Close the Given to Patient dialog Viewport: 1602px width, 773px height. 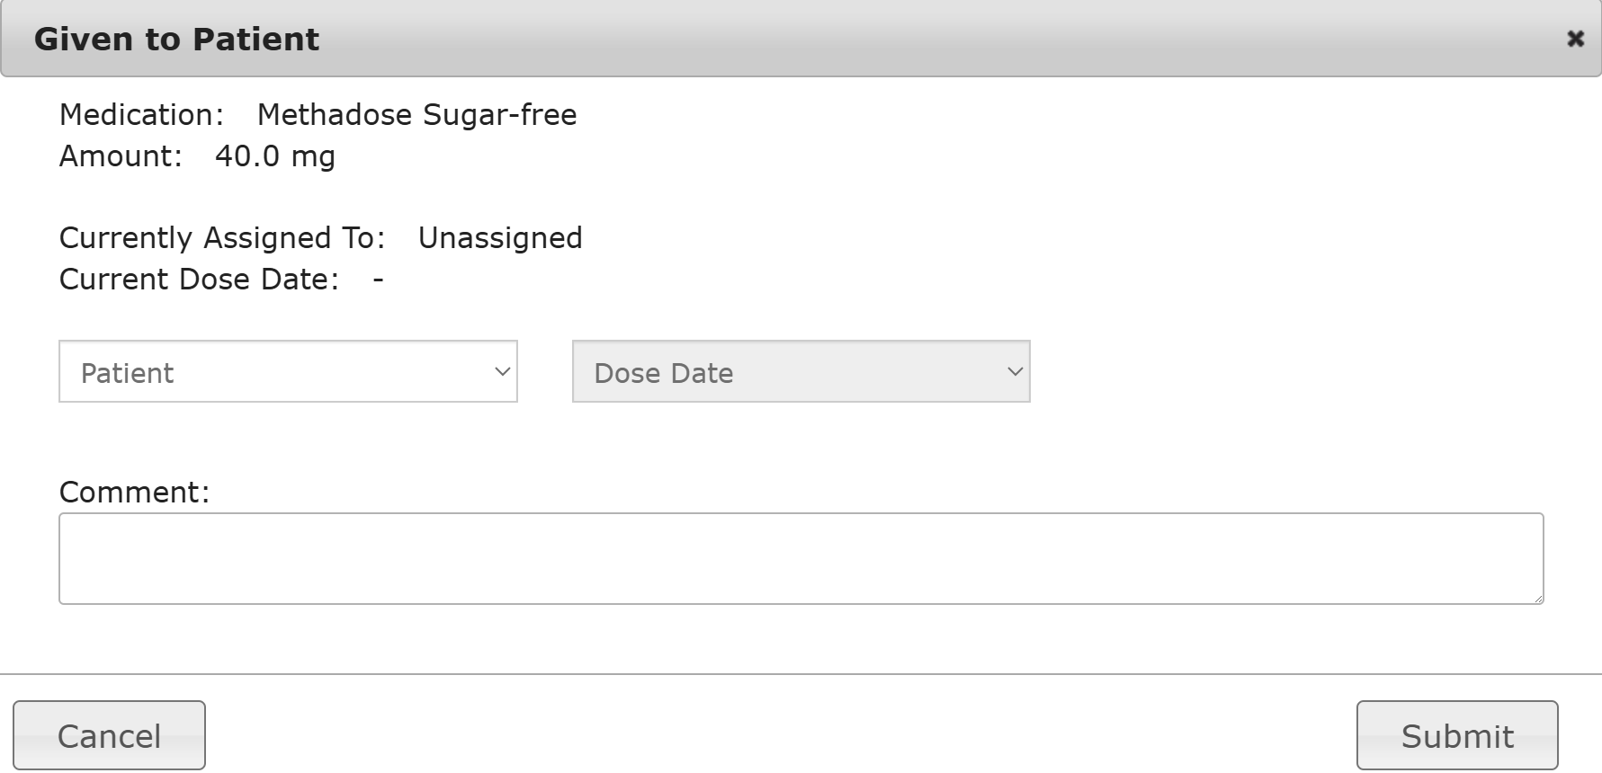[x=1575, y=39]
